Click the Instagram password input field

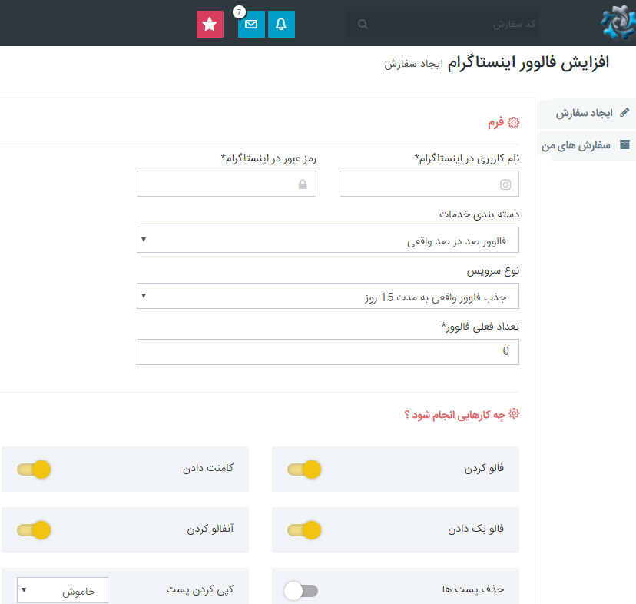(x=227, y=184)
